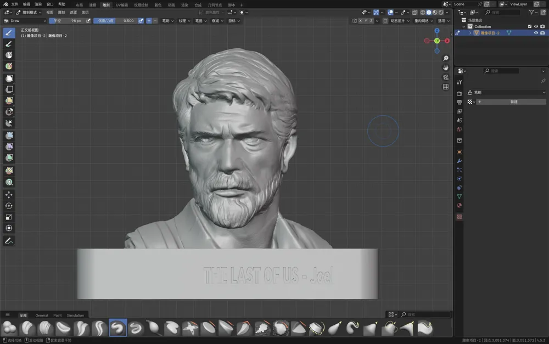Disable Collection in renders via camera icon

pyautogui.click(x=542, y=26)
